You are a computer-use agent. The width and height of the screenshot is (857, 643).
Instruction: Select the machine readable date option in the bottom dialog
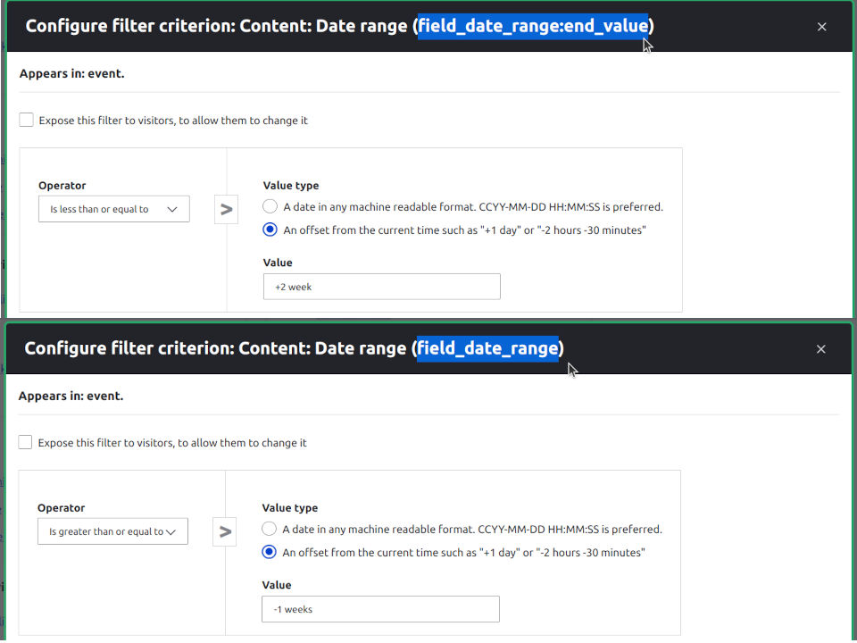pyautogui.click(x=269, y=530)
